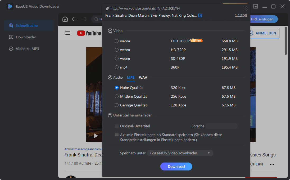Maximize the EaseUS window
Screen dimensions: 290x180
(x=273, y=6)
